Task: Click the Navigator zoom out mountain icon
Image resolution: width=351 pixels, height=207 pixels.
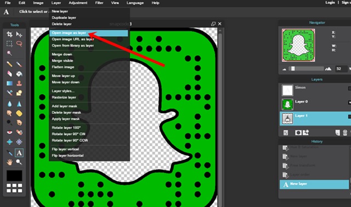Action: coord(285,69)
